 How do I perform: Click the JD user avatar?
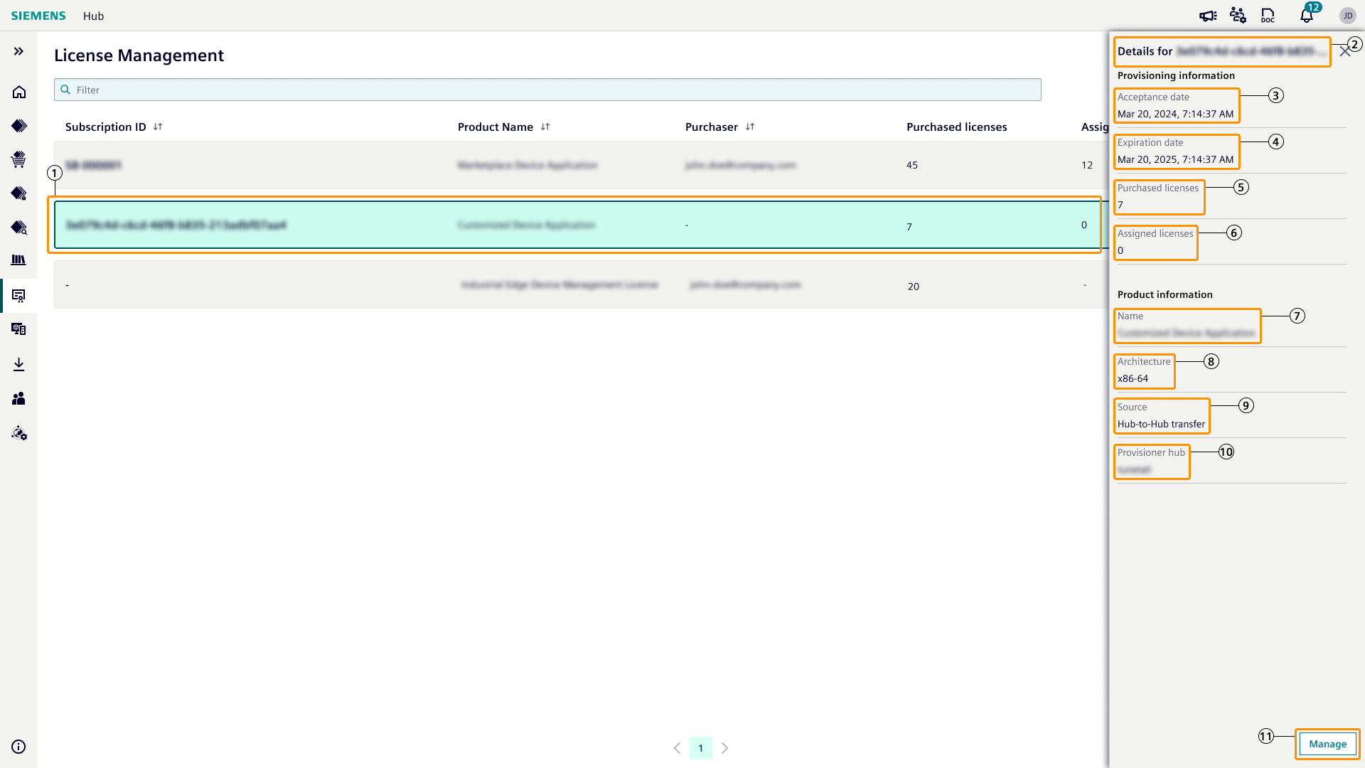1347,16
